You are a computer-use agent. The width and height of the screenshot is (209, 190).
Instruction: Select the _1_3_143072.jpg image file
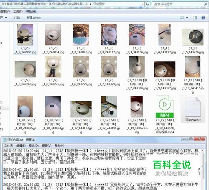pos(81,35)
